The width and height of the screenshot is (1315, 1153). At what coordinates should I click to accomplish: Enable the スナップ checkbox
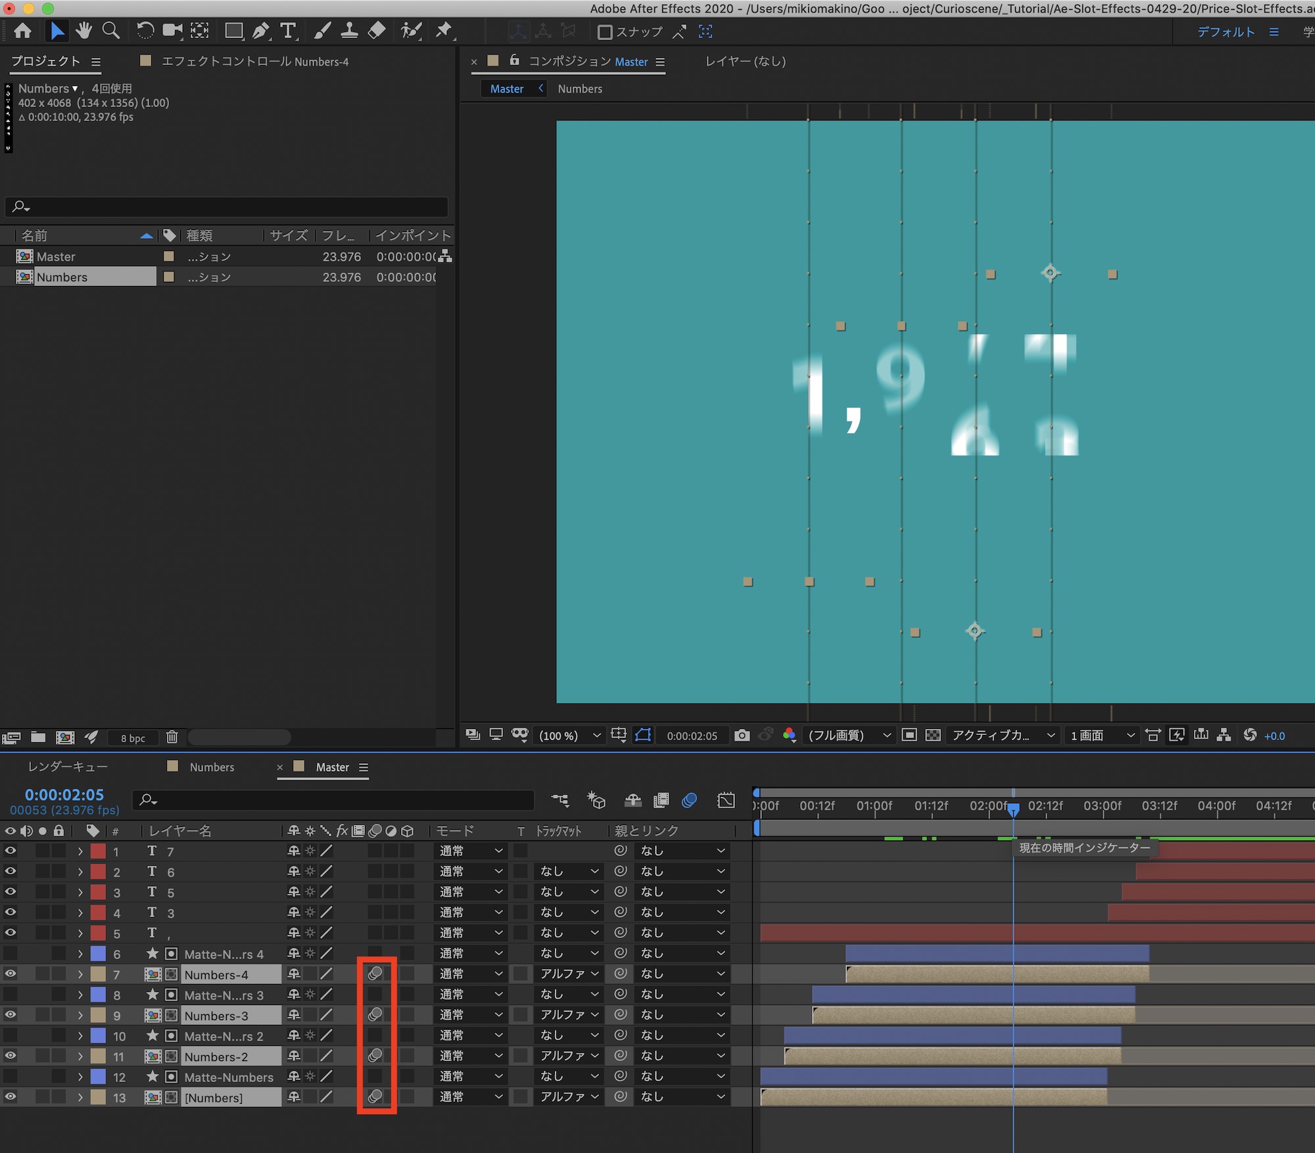click(604, 32)
